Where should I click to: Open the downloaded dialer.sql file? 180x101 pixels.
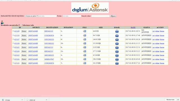[x=32, y=100]
